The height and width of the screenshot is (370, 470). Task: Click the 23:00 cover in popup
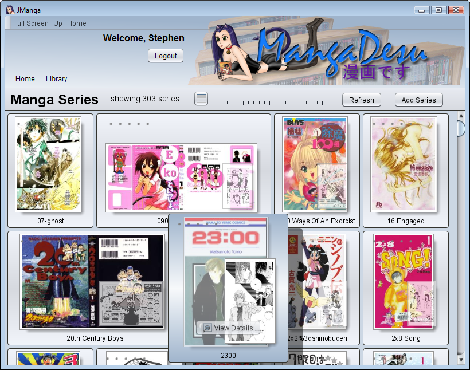tap(226, 282)
